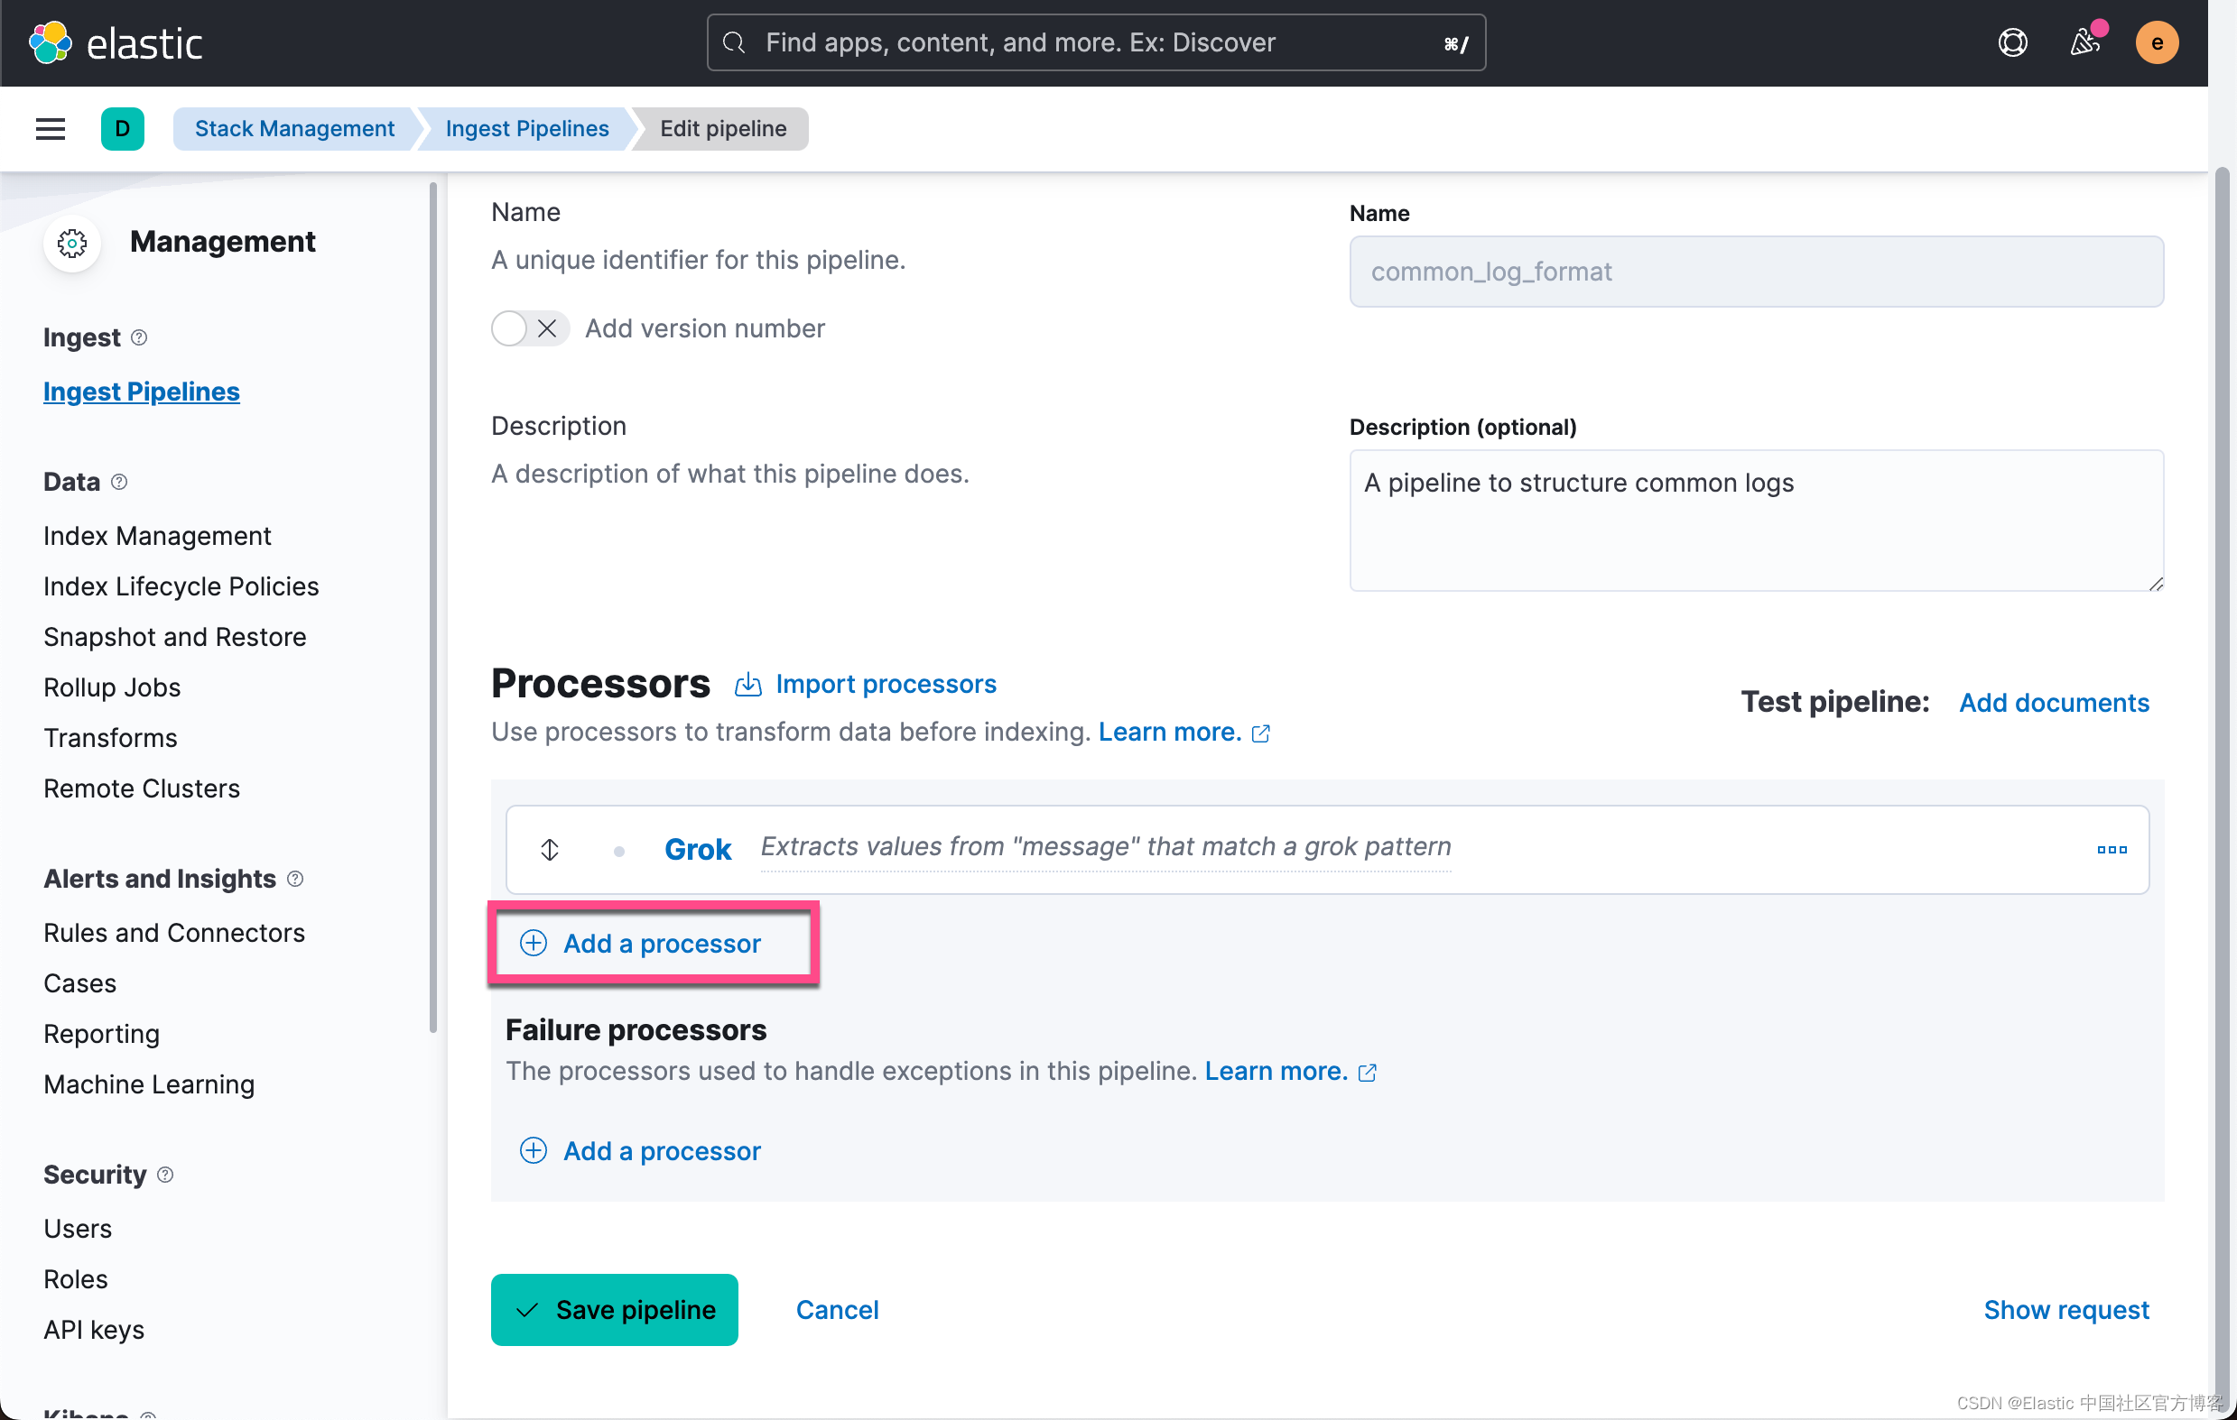
Task: Click inside the Description text area
Action: point(1756,520)
